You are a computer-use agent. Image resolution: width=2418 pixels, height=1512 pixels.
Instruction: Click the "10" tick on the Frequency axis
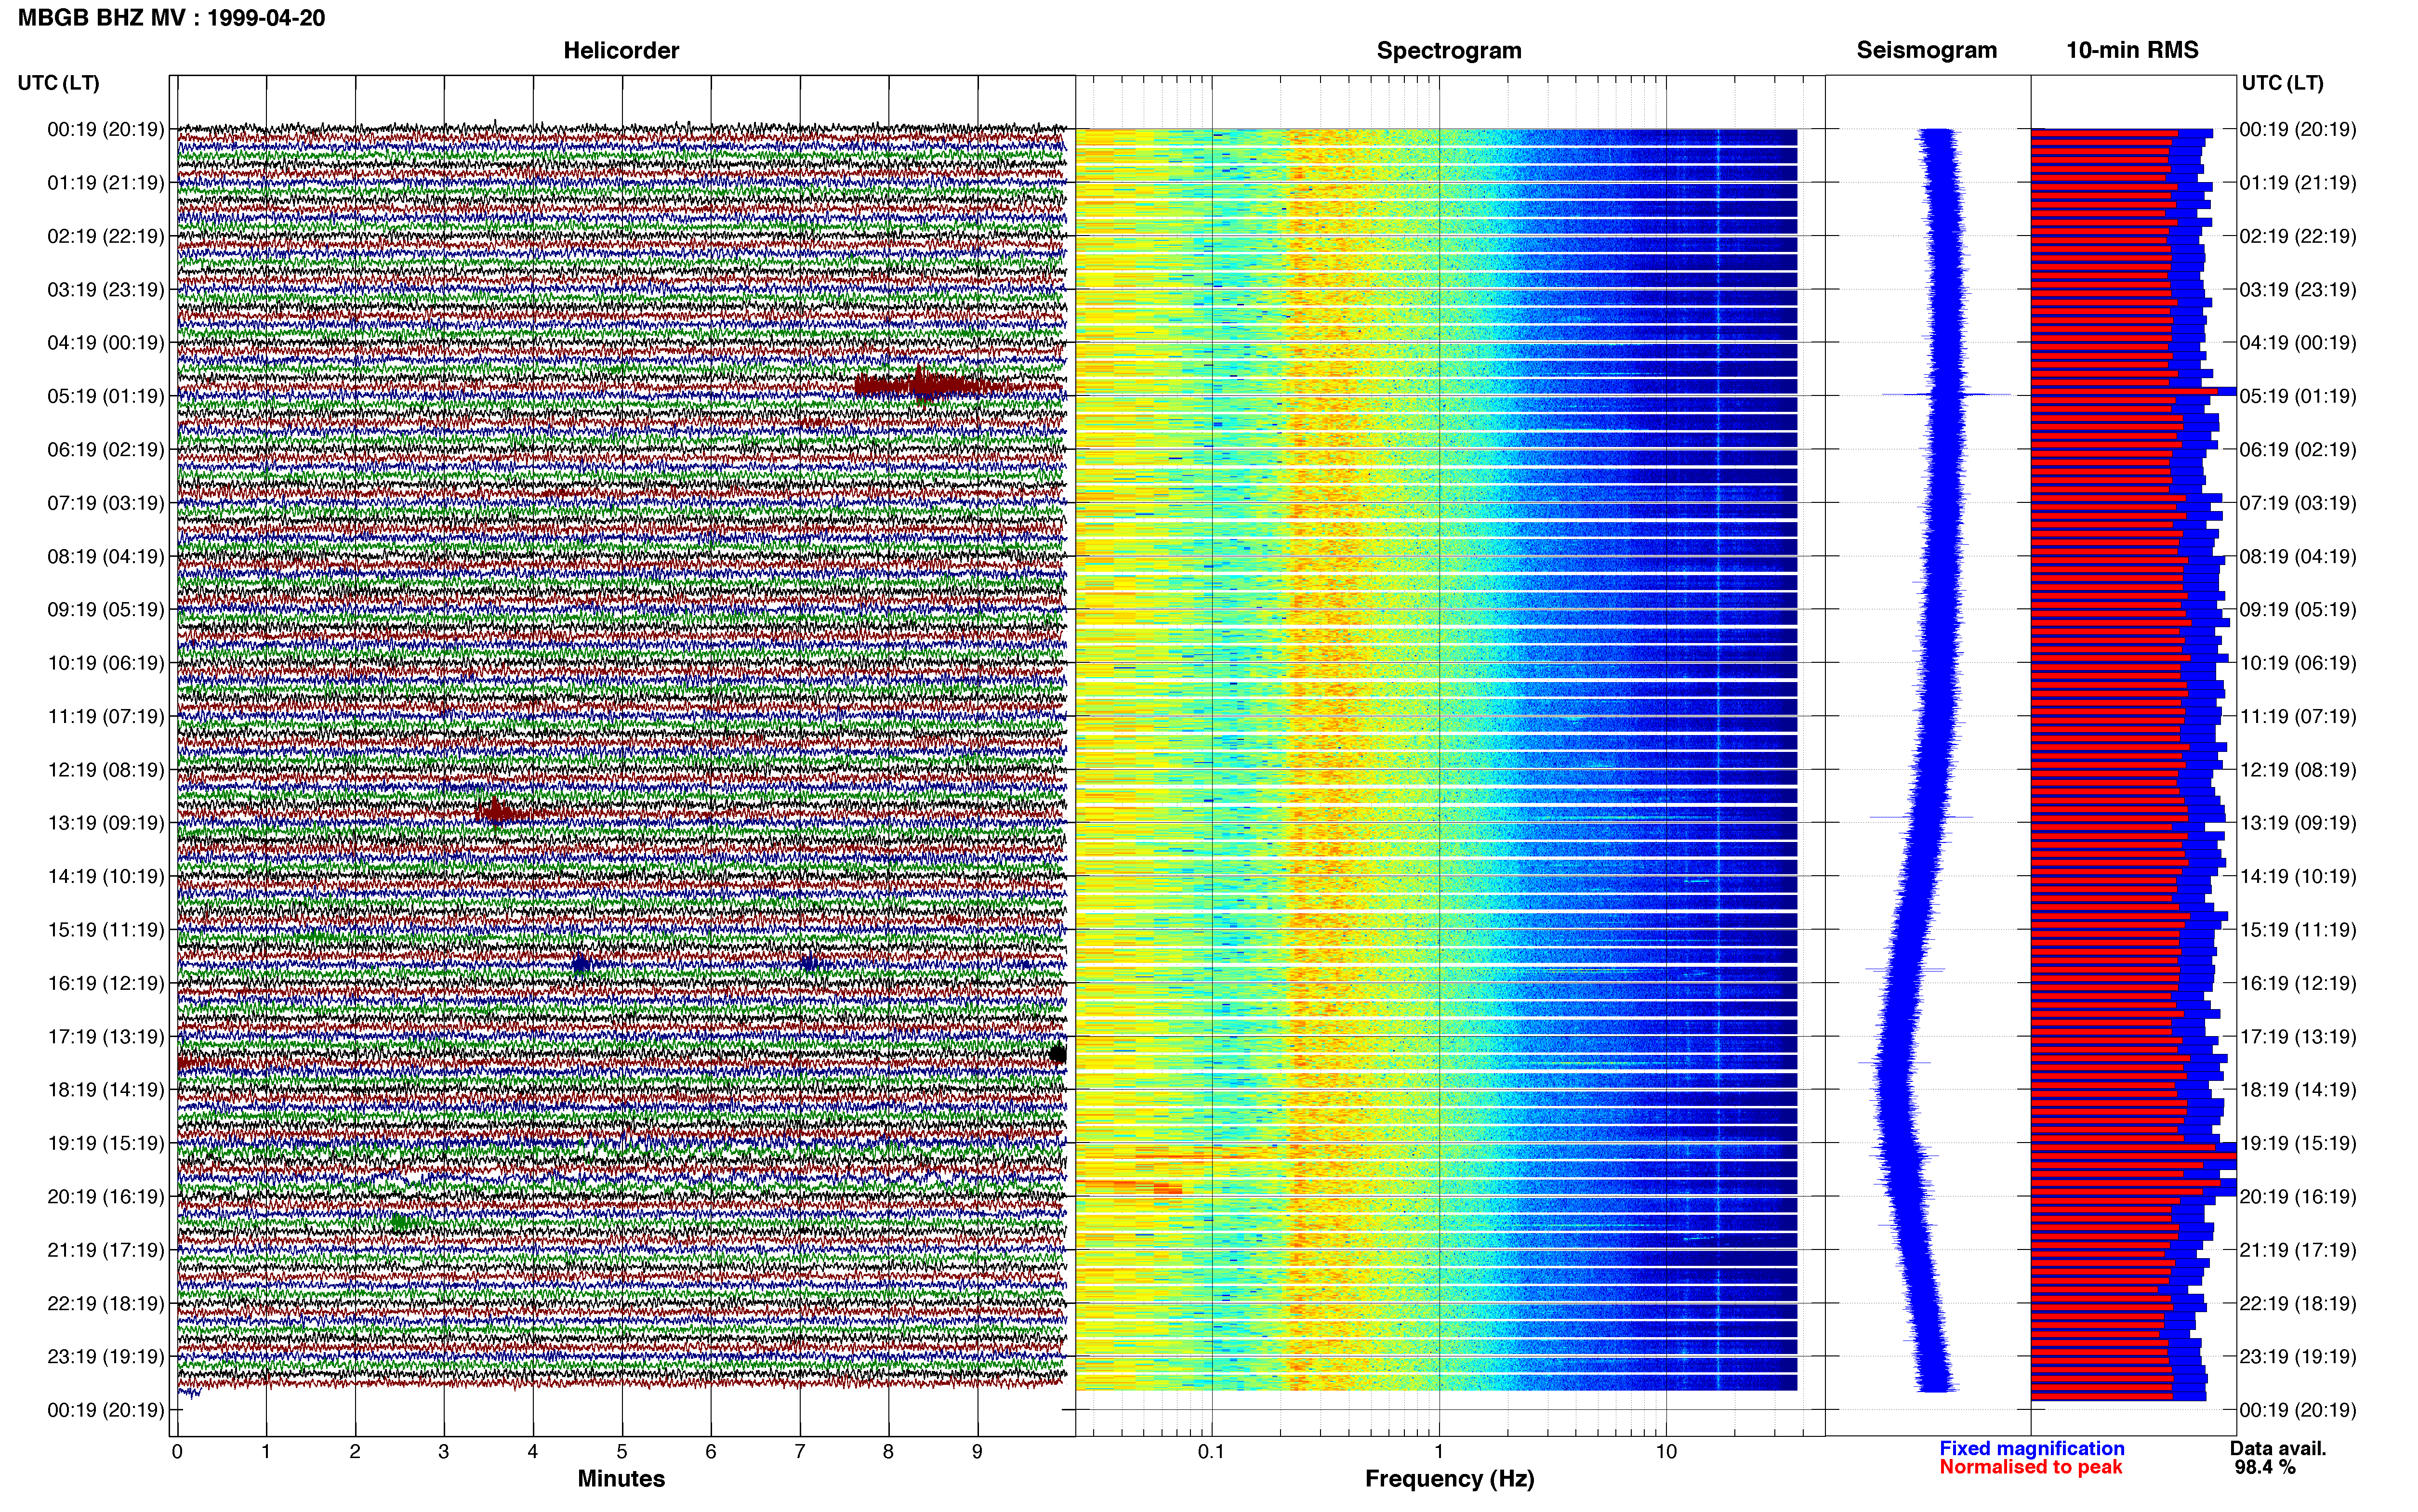point(1665,1452)
